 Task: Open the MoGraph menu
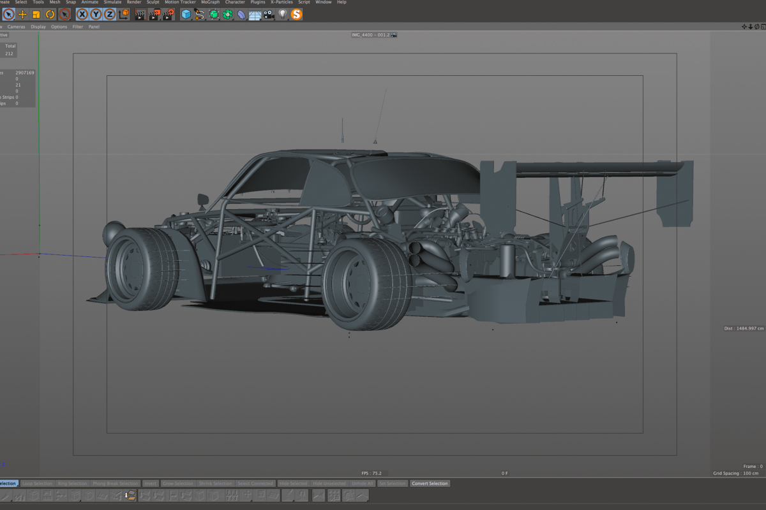(209, 3)
